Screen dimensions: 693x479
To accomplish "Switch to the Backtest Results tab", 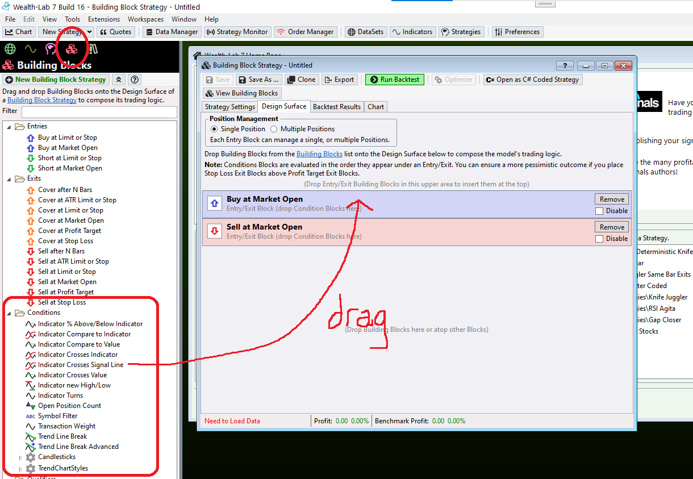I will coord(337,107).
